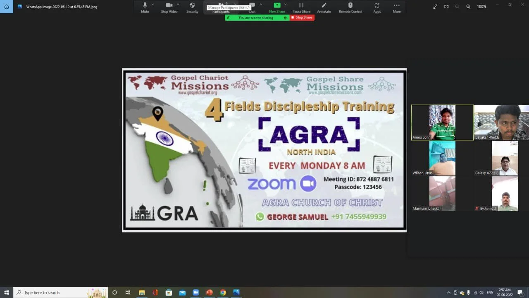Click the home icon in photo viewer
529x298 pixels.
(7, 7)
